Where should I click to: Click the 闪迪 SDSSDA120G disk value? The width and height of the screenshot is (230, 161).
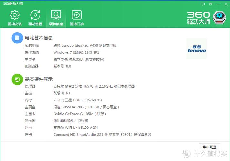point(86,107)
